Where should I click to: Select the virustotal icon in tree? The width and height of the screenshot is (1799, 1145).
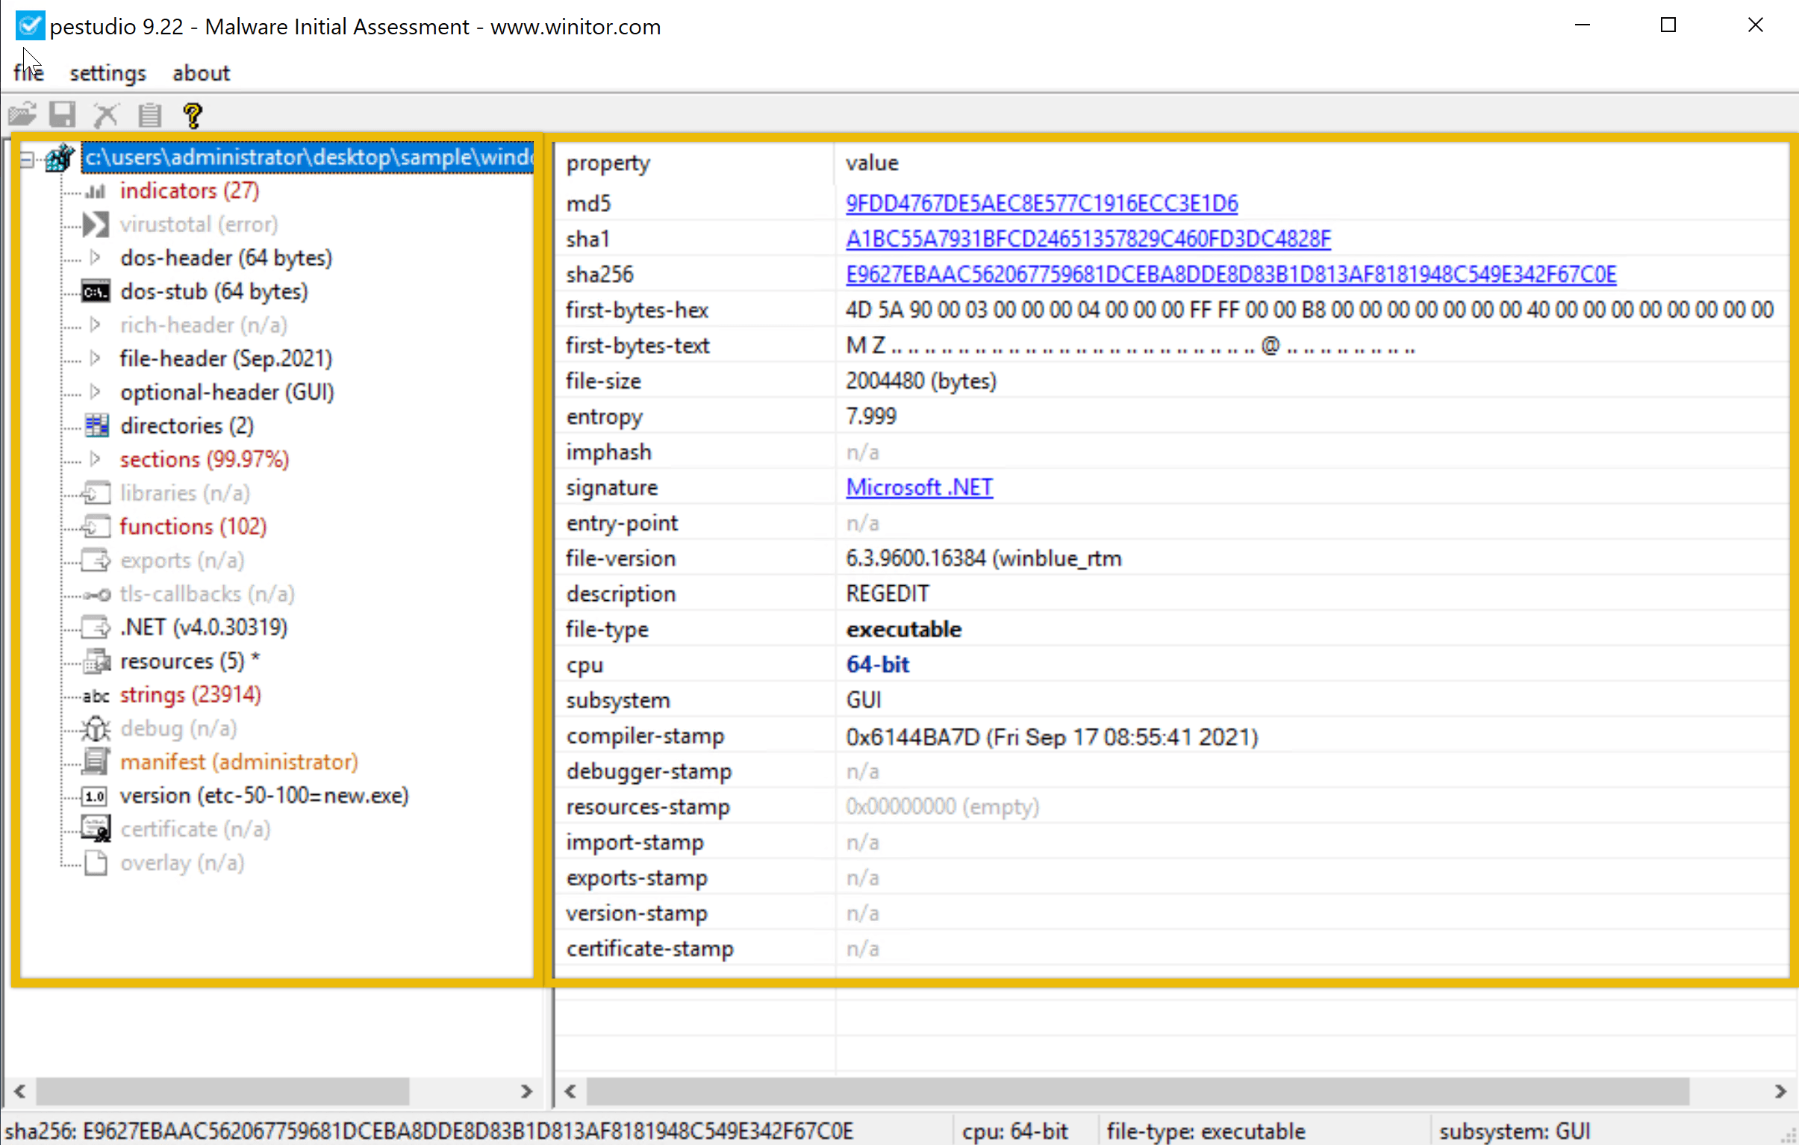point(96,224)
